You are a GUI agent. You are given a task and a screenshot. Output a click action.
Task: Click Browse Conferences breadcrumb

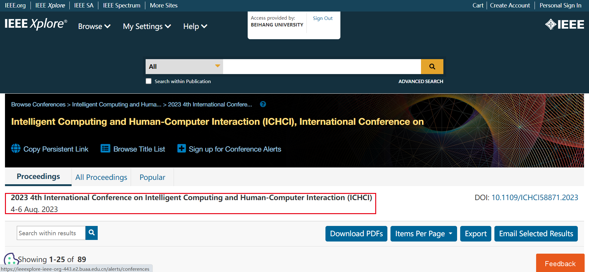[38, 105]
